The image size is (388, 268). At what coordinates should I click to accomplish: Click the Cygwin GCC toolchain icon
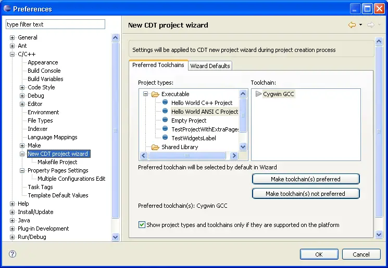(x=258, y=94)
